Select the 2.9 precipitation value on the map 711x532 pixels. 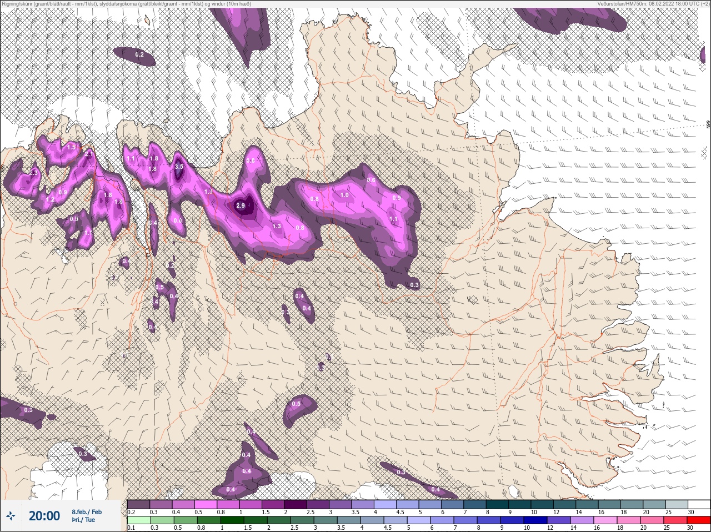(241, 205)
